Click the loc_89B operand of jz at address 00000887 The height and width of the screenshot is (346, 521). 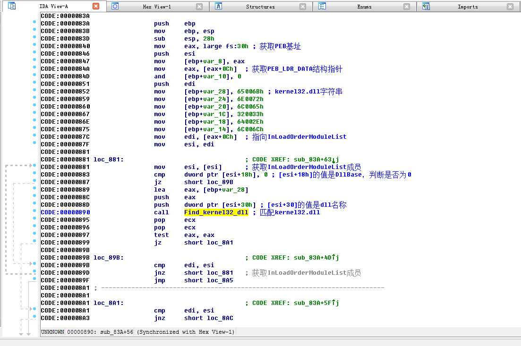pyautogui.click(x=220, y=182)
